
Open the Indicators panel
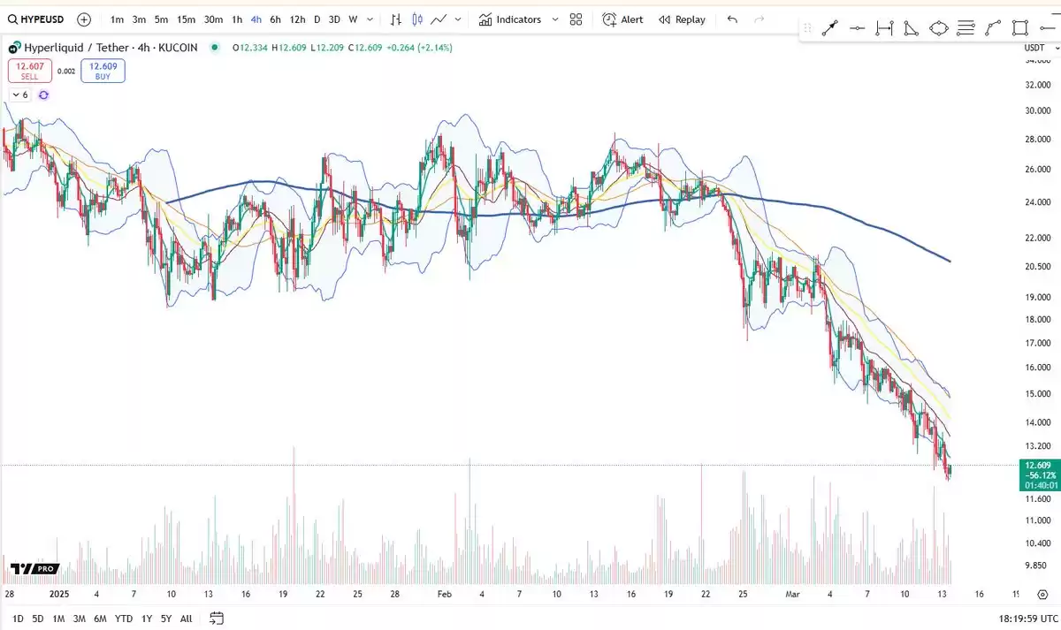(x=510, y=19)
